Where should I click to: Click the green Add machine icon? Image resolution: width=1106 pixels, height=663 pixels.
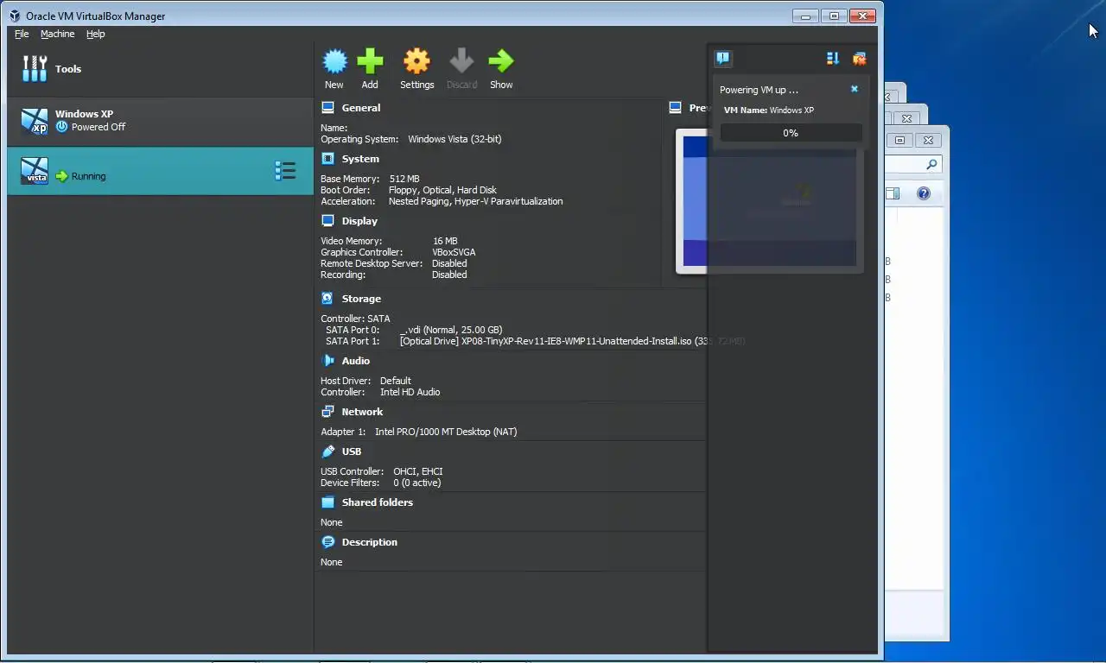tap(370, 61)
